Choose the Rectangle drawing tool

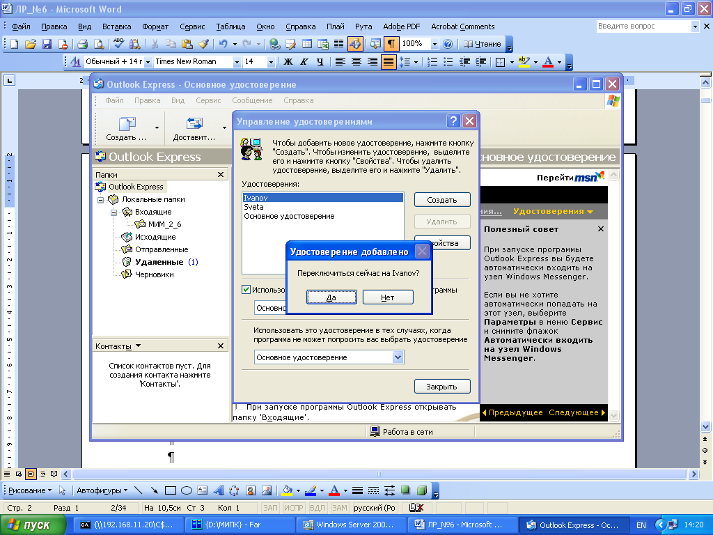point(171,490)
